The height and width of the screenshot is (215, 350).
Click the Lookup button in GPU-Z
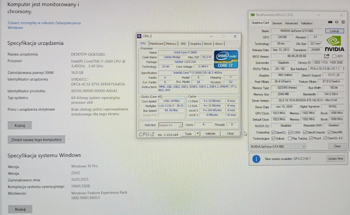[334, 31]
